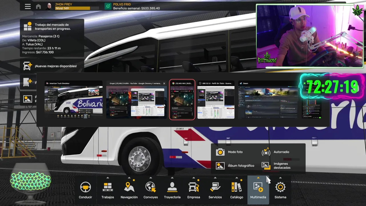Click the A: Tulua (VAL) destination line
The width and height of the screenshot is (366, 206).
click(x=32, y=44)
